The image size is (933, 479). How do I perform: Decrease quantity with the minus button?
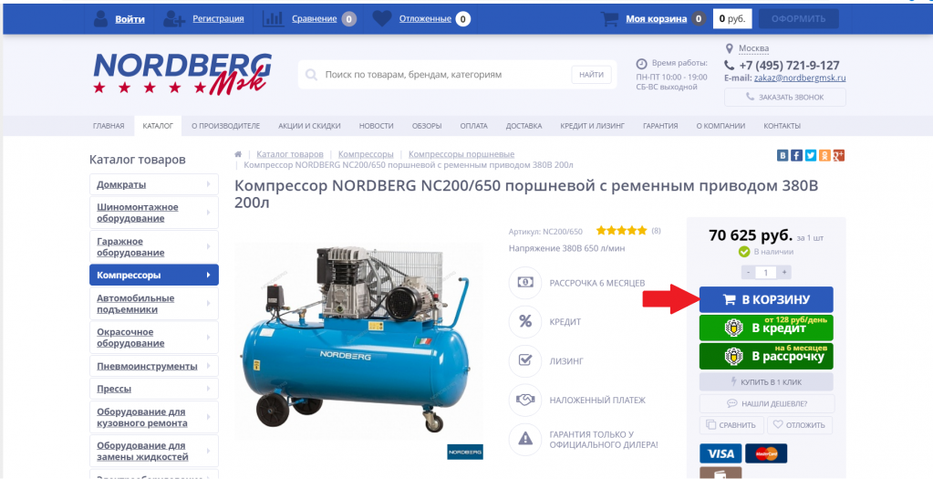coord(748,273)
